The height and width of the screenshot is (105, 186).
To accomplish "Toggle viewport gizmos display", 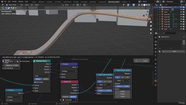I will tap(128, 5).
